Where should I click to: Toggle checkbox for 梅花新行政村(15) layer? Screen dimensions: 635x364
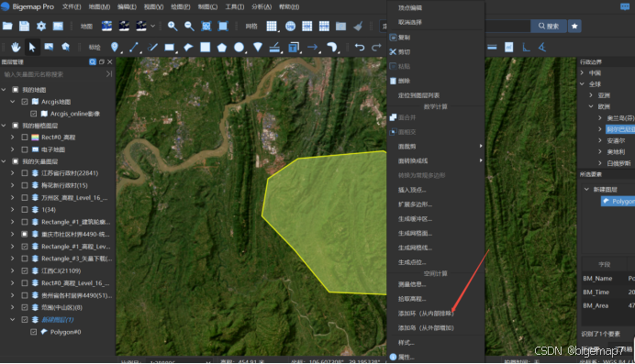25,185
